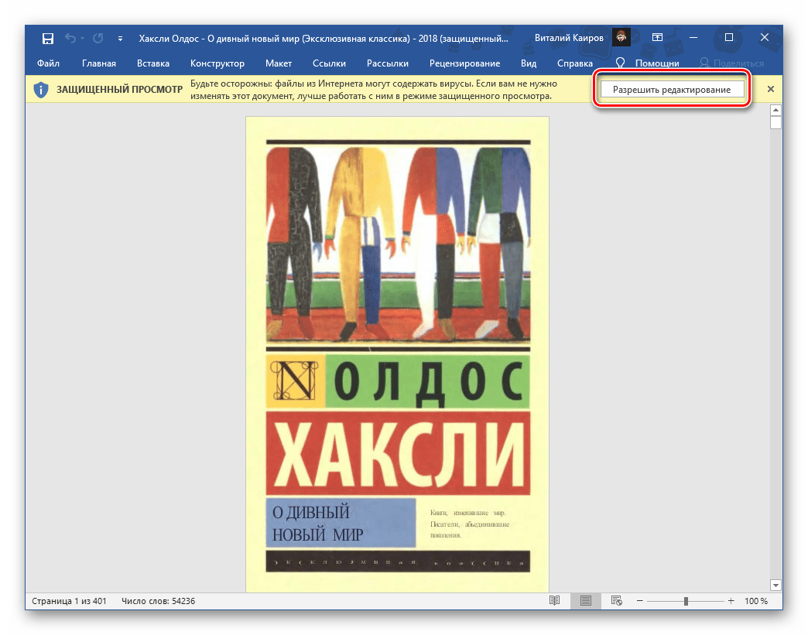The width and height of the screenshot is (808, 635).
Task: Click the zoom slider handle
Action: click(686, 601)
